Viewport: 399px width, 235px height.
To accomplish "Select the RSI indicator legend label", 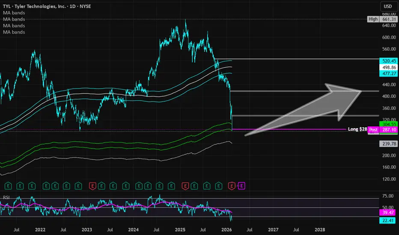I will [x=6, y=197].
